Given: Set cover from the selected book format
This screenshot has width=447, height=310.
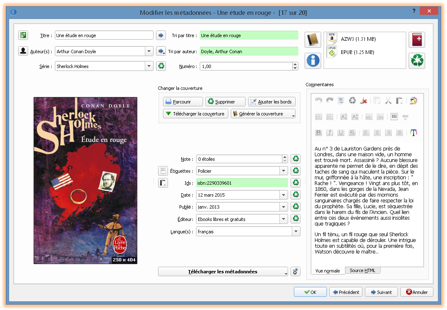Looking at the screenshot, I should click(x=313, y=40).
